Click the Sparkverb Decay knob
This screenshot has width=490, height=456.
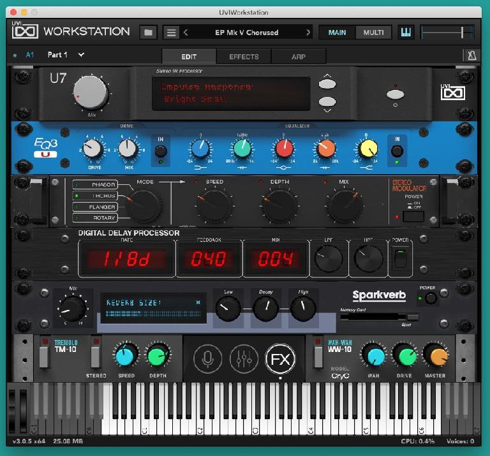[265, 309]
